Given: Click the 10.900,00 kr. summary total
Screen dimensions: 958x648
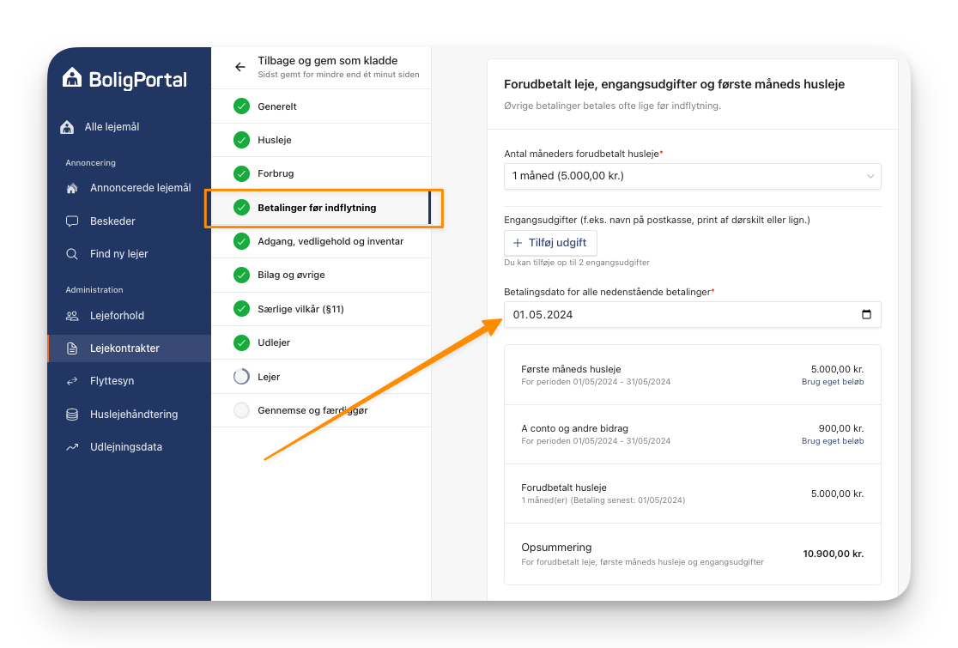Looking at the screenshot, I should [x=834, y=554].
